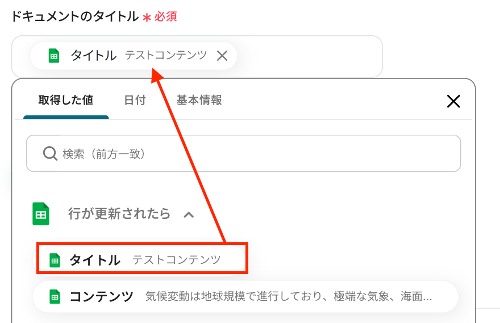Click empty area of the document title field

[310, 57]
